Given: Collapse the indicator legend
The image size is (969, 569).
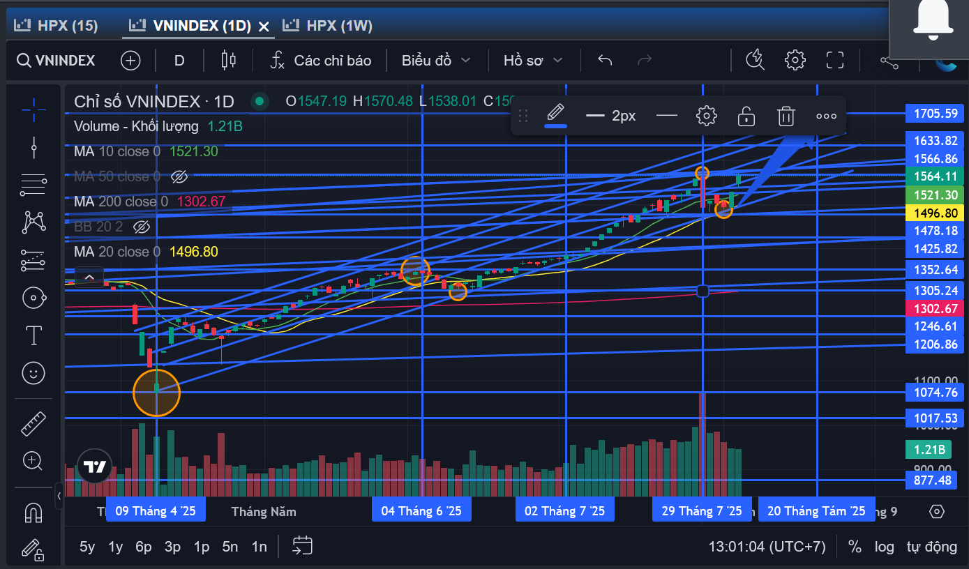Looking at the screenshot, I should (89, 278).
